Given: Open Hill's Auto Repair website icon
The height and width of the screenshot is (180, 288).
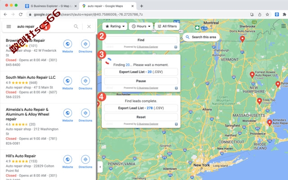Looking at the screenshot, I should tap(67, 159).
